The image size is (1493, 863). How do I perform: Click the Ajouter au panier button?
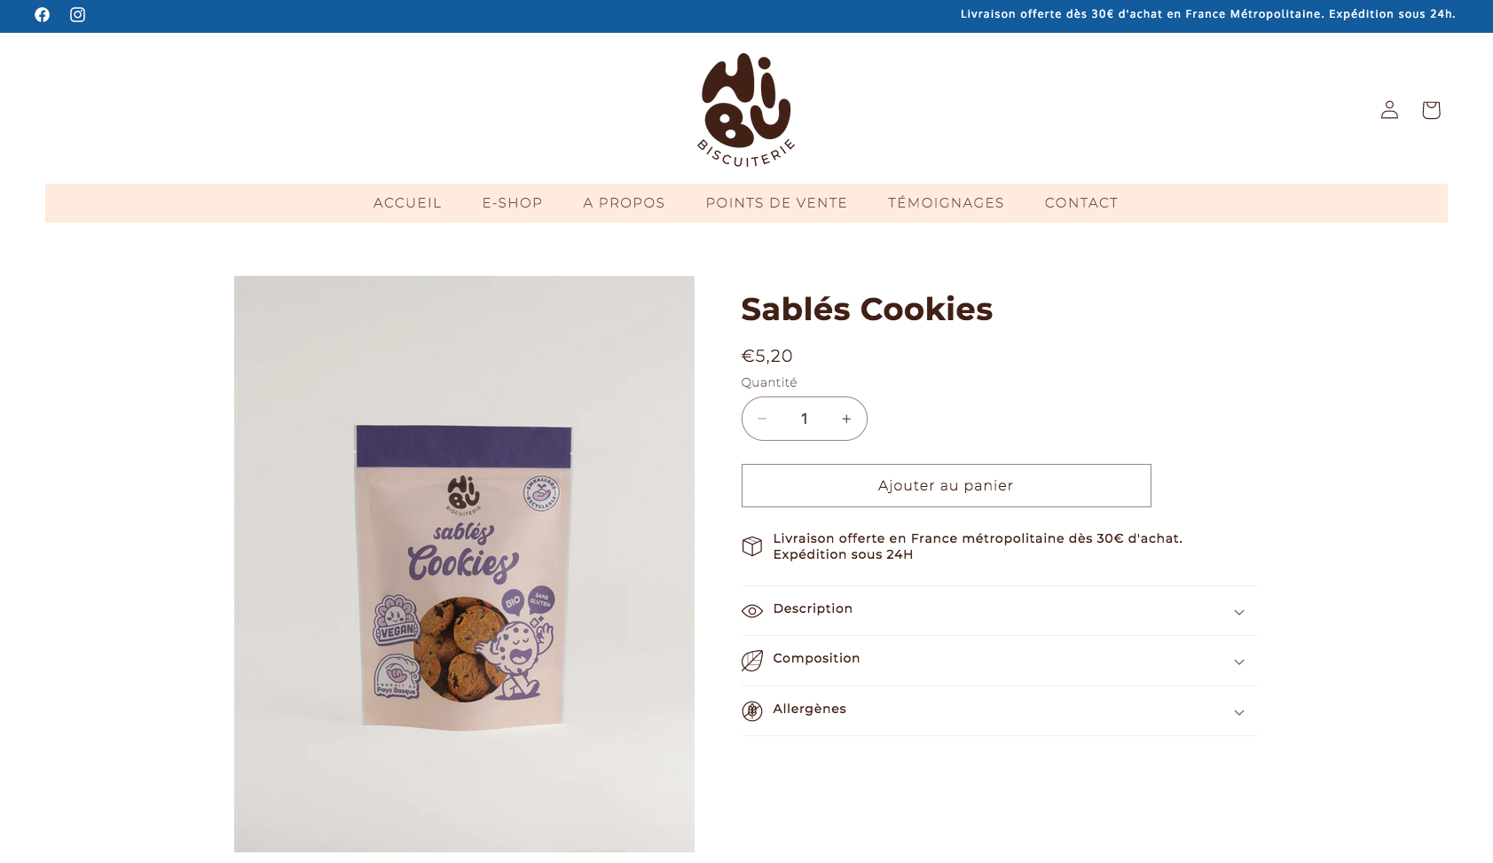tap(947, 486)
